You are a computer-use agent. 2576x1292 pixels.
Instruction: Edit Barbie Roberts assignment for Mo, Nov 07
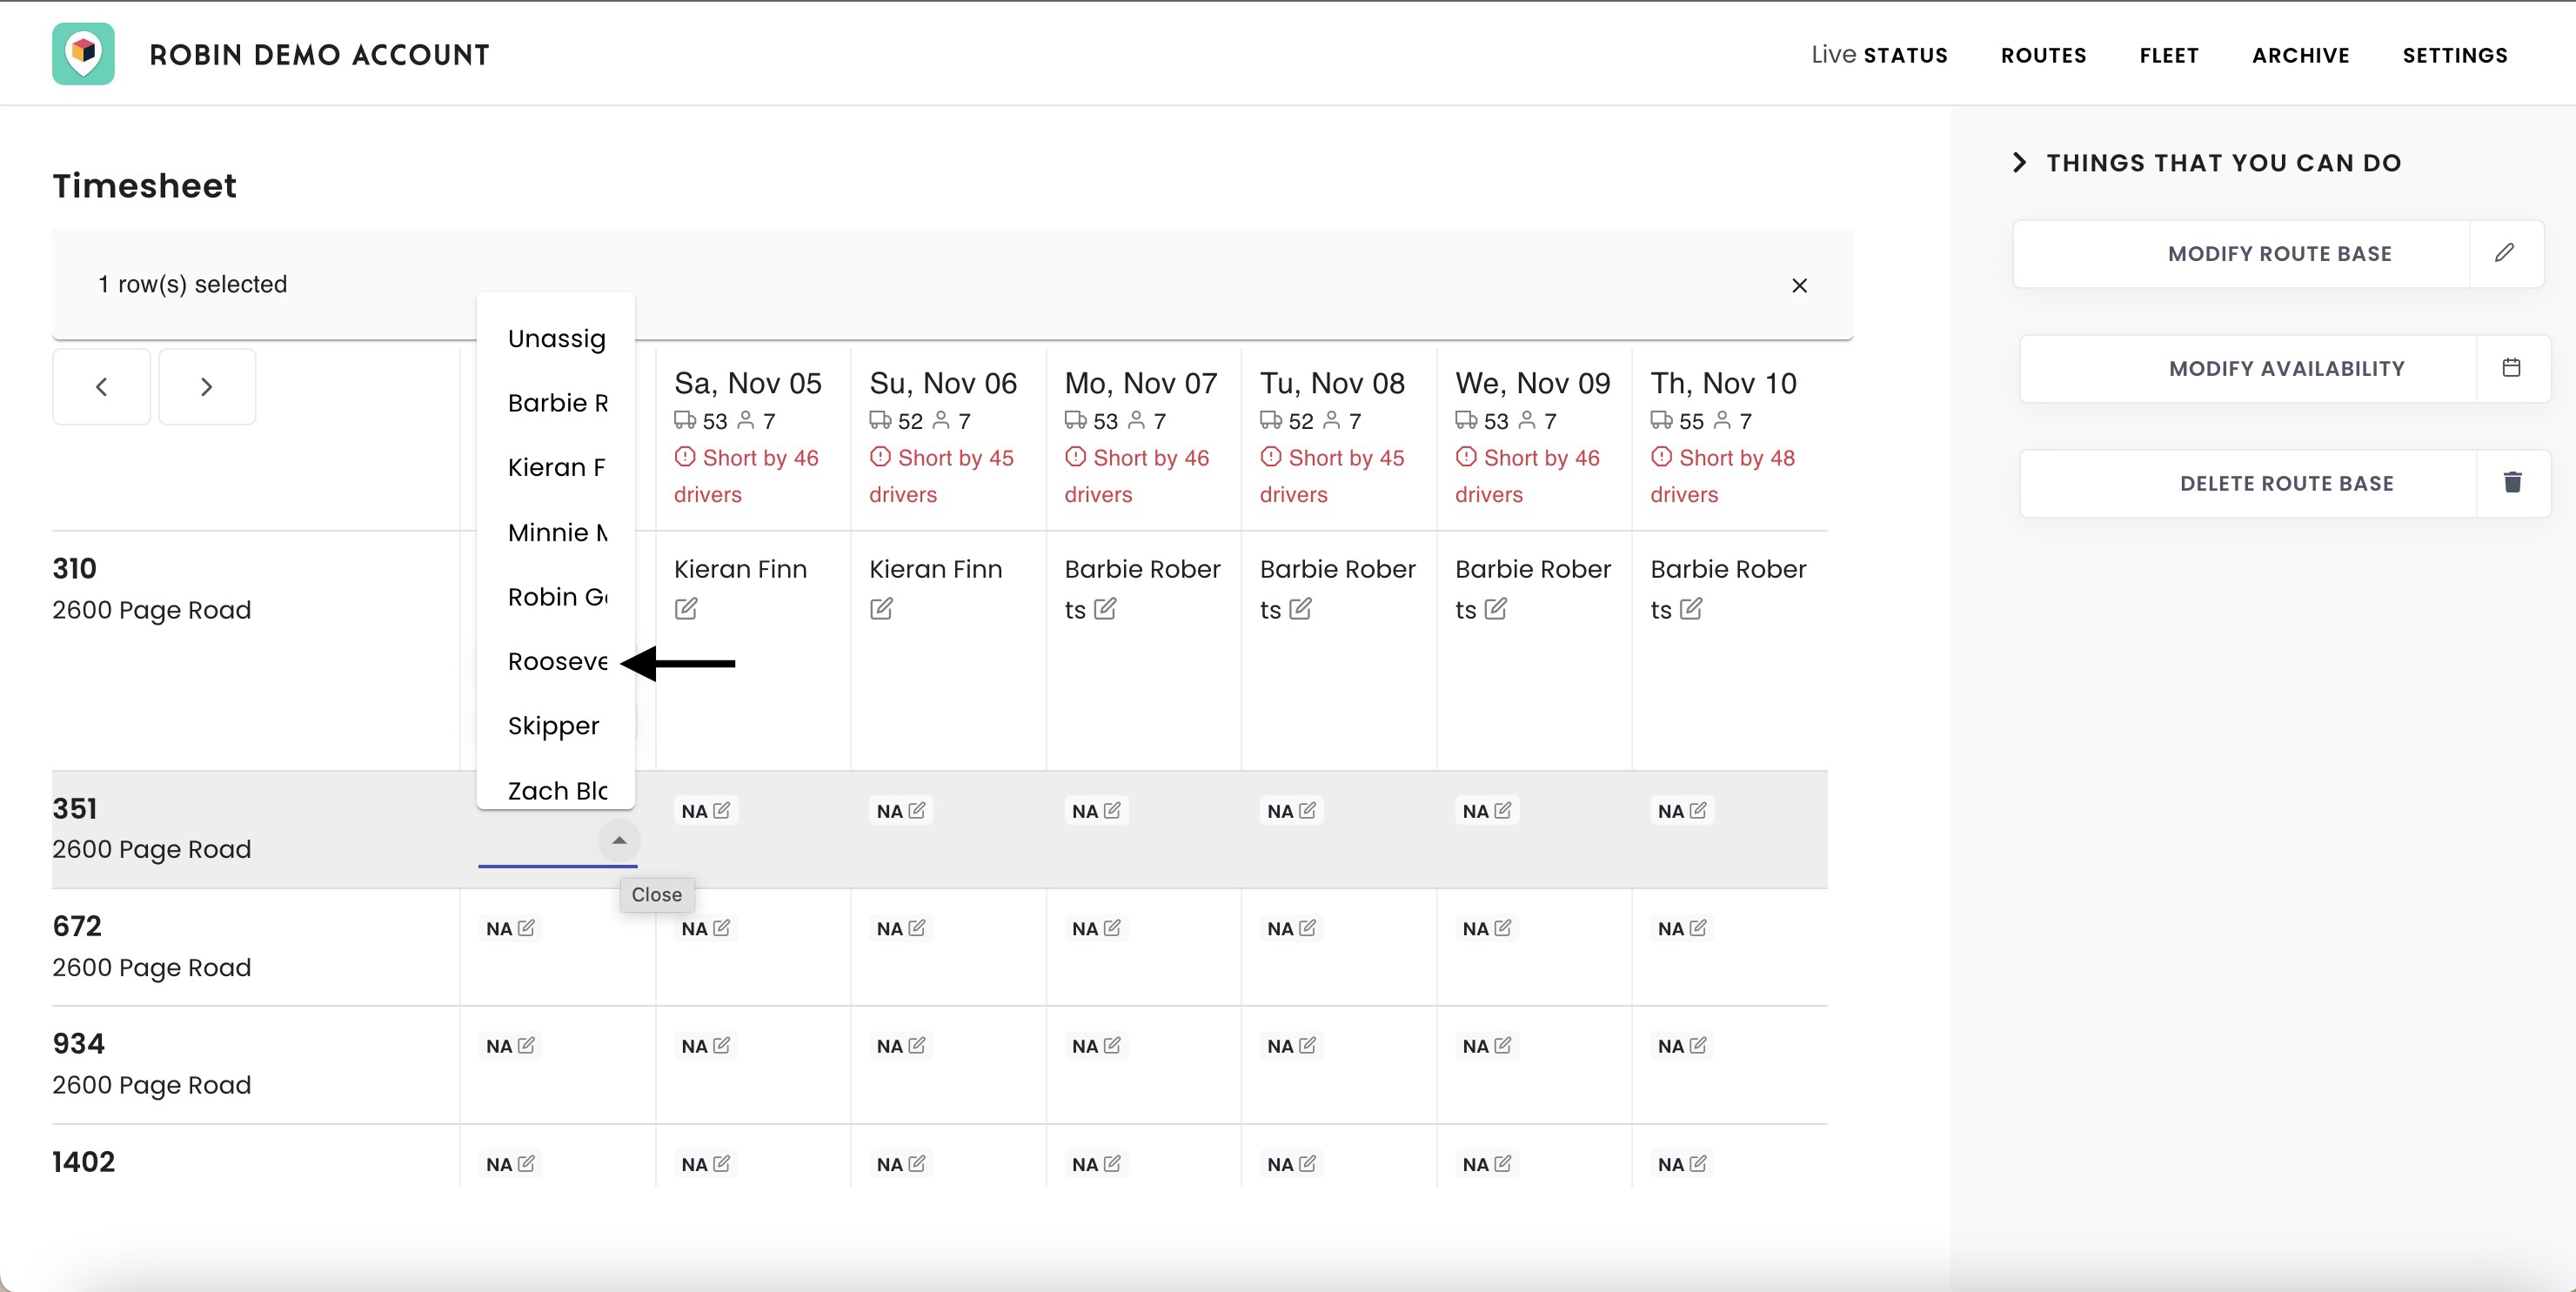(x=1105, y=609)
